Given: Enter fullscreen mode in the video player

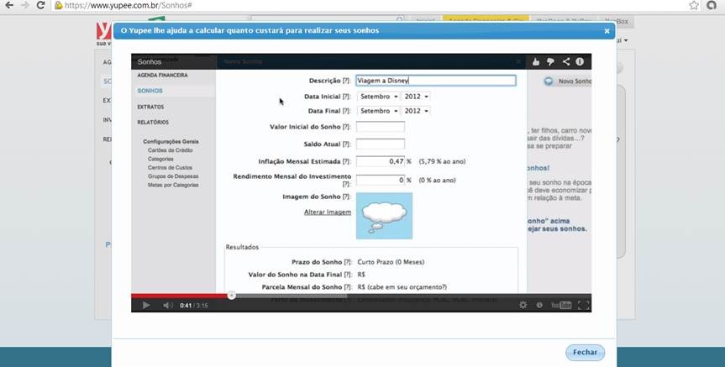Looking at the screenshot, I should pos(584,305).
